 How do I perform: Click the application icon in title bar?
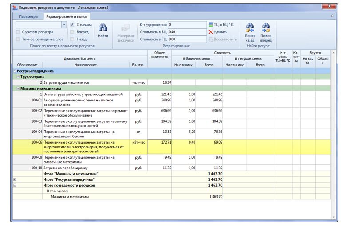(x=15, y=8)
